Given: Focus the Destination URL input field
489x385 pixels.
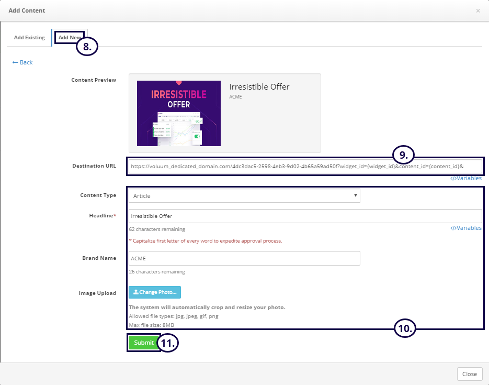Looking at the screenshot, I should coord(261,166).
